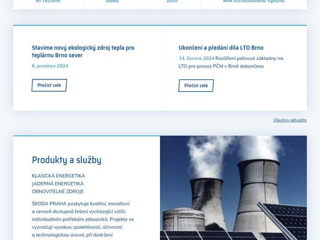
Task: Click the date 6. prosince 2024
Action: coord(50,66)
